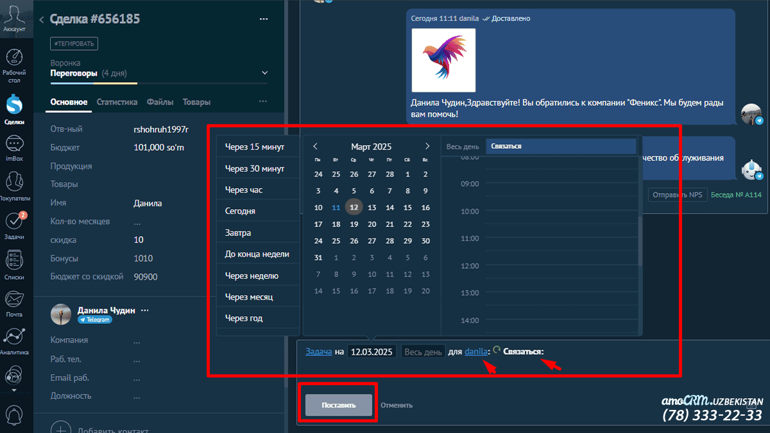The width and height of the screenshot is (770, 433).
Task: Click the Бонусы value 1010
Action: 143,259
